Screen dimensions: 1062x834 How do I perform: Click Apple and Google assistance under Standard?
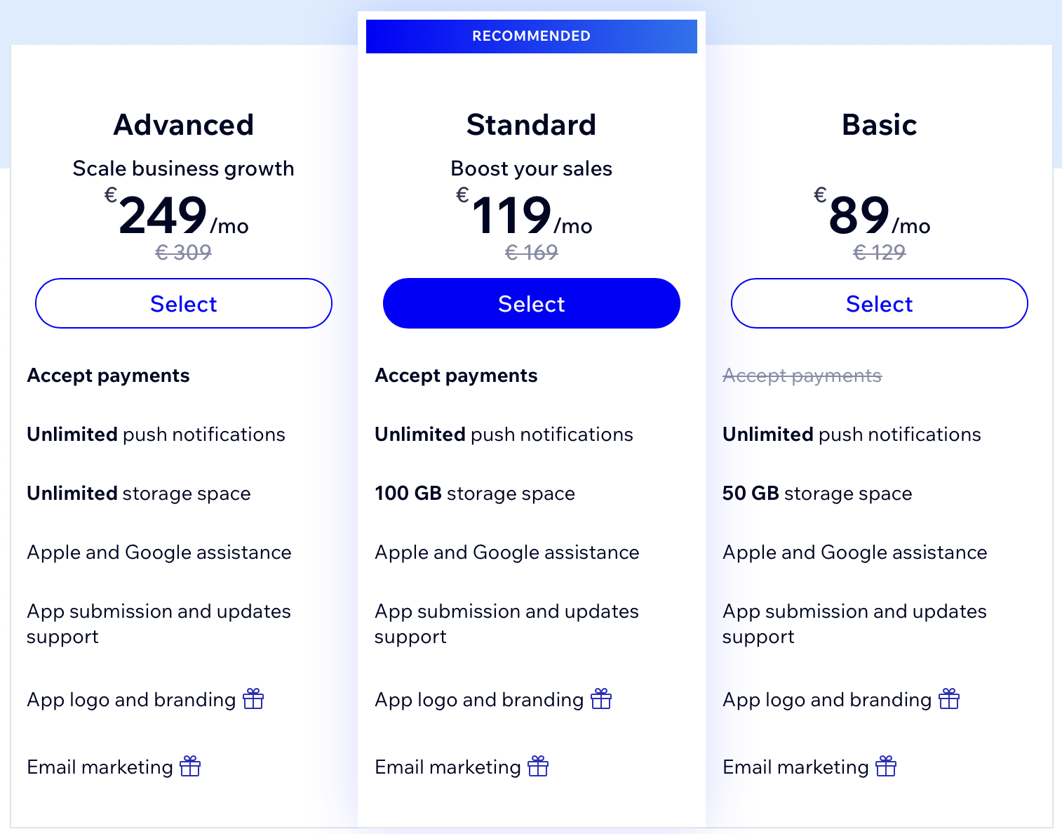507,552
